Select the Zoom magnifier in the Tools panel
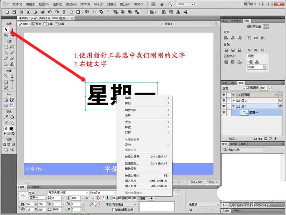The width and height of the screenshot is (286, 215). pyautogui.click(x=12, y=150)
